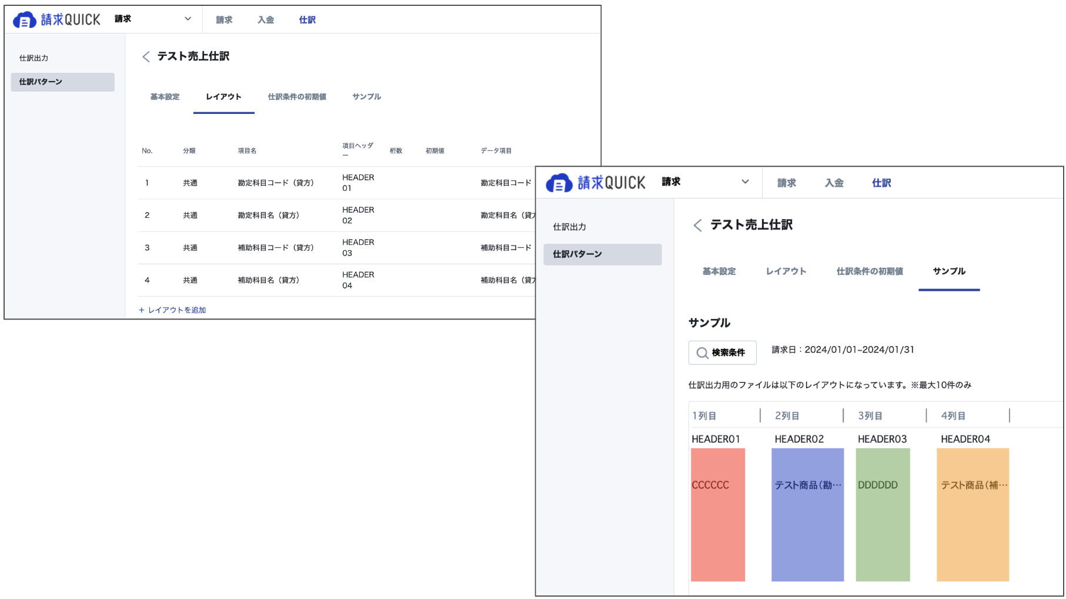Switch to サンプル tab in back window

coord(366,97)
